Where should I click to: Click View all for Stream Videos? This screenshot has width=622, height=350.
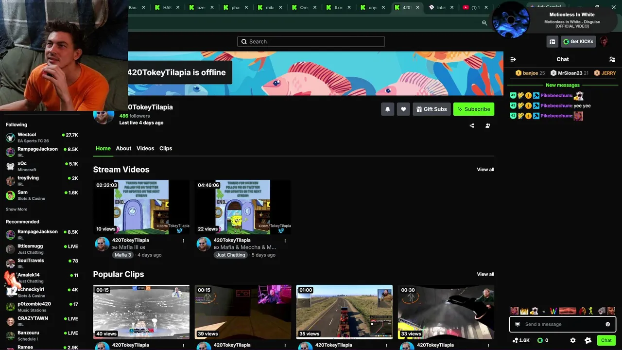pyautogui.click(x=485, y=170)
